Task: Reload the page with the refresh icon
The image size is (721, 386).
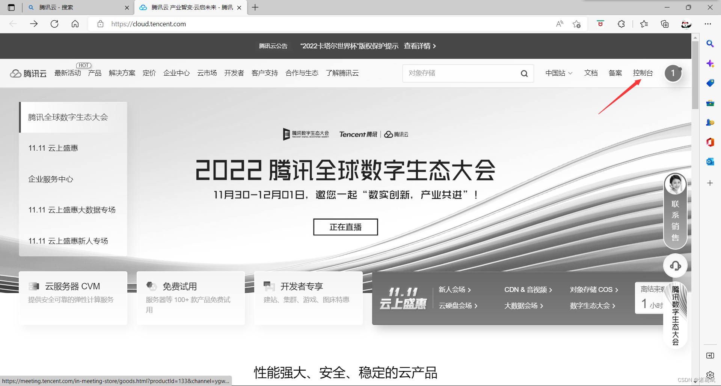Action: click(54, 24)
